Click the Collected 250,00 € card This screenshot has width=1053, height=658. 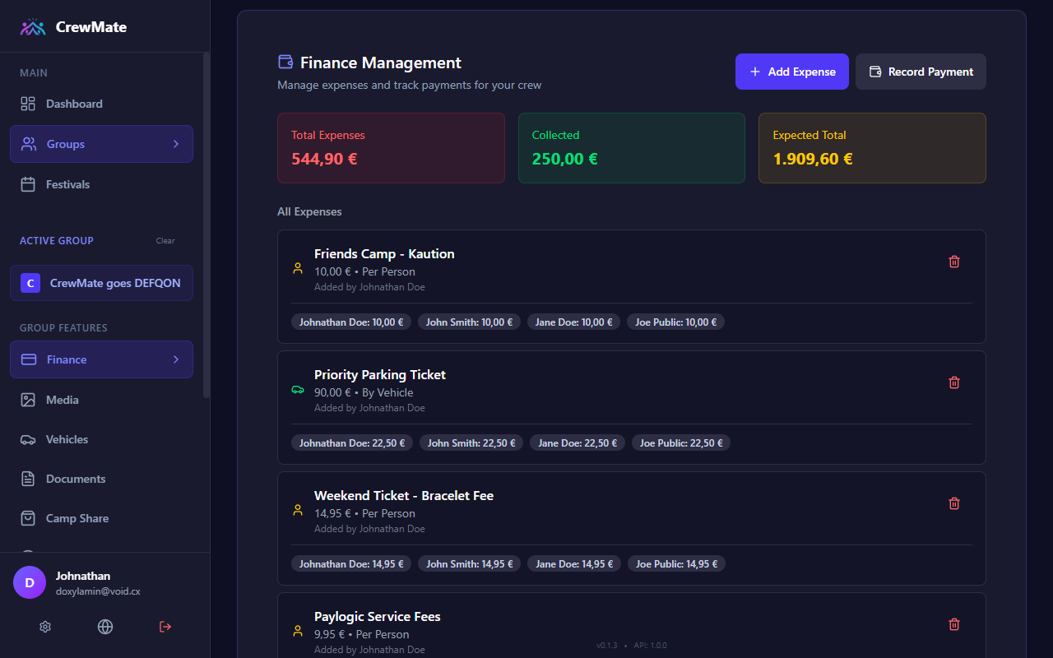[x=632, y=148]
